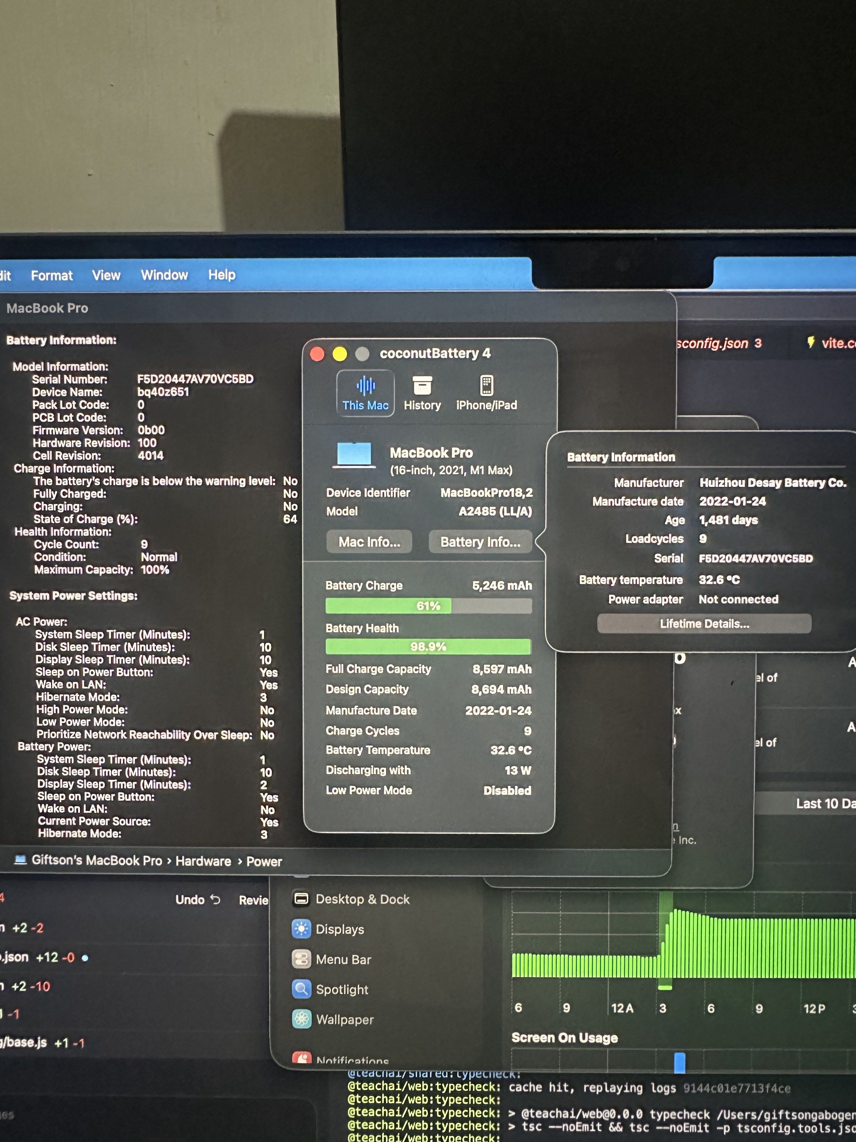Image resolution: width=856 pixels, height=1142 pixels.
Task: Click the Device Identifier MacBookPro18,2 value
Action: pos(486,492)
